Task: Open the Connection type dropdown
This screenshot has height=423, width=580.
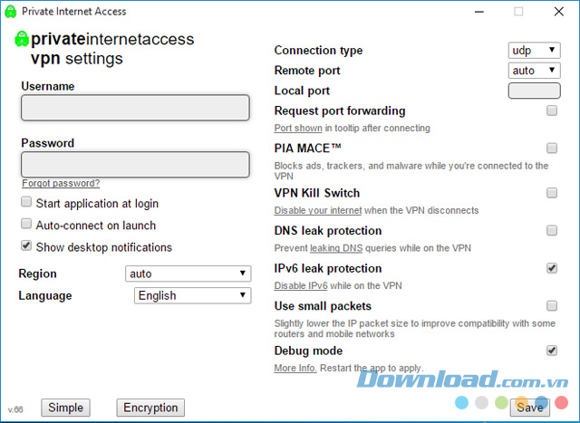Action: [534, 51]
